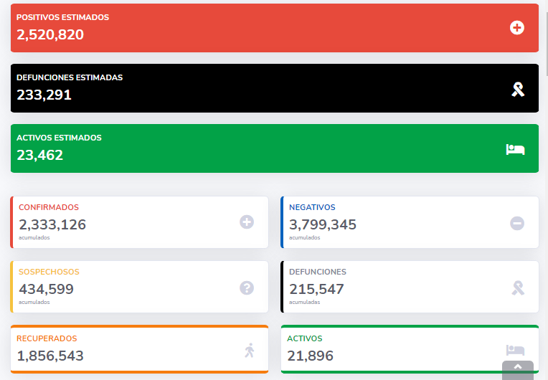Select the value 21,896
548x380 pixels.
coord(311,356)
